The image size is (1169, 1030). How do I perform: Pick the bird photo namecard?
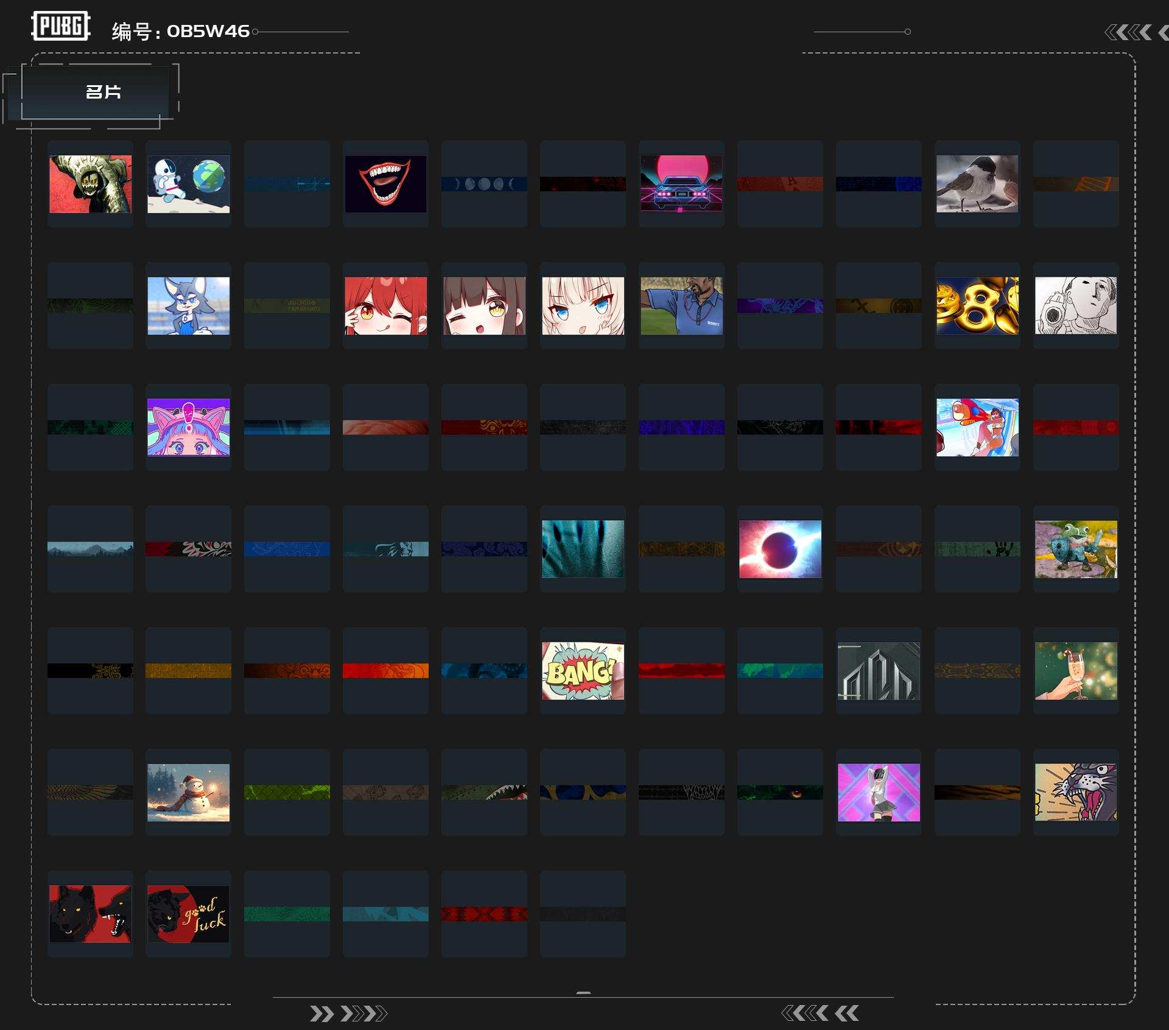tap(977, 184)
